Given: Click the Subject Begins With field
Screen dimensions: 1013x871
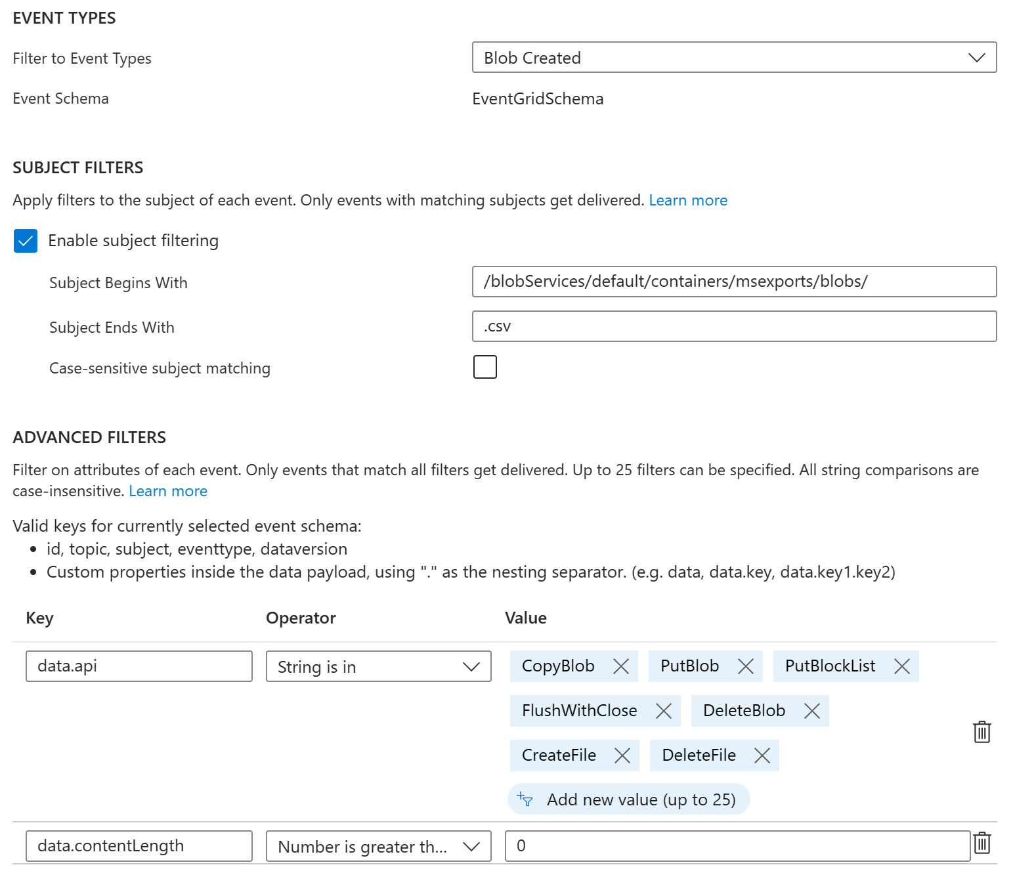Looking at the screenshot, I should pyautogui.click(x=734, y=282).
